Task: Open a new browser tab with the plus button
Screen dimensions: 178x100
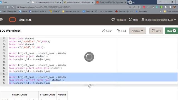Action: pos(130,2)
